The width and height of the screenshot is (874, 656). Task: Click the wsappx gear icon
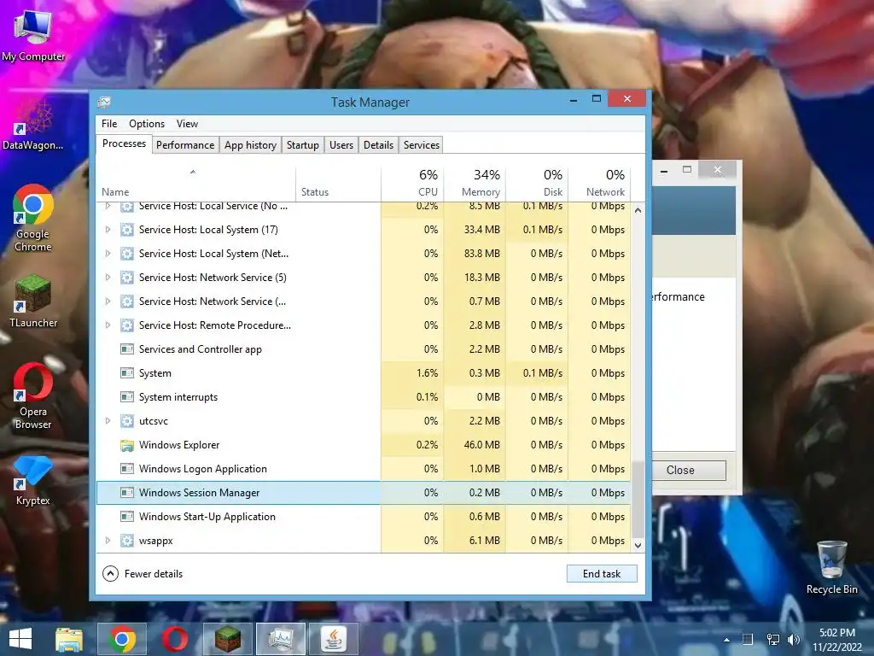pos(127,541)
